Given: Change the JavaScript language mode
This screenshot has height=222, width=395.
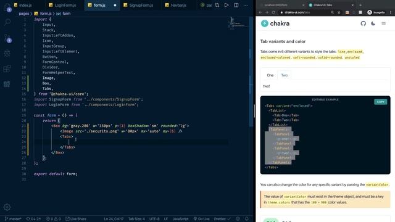Looking at the screenshot, I should click(180, 219).
